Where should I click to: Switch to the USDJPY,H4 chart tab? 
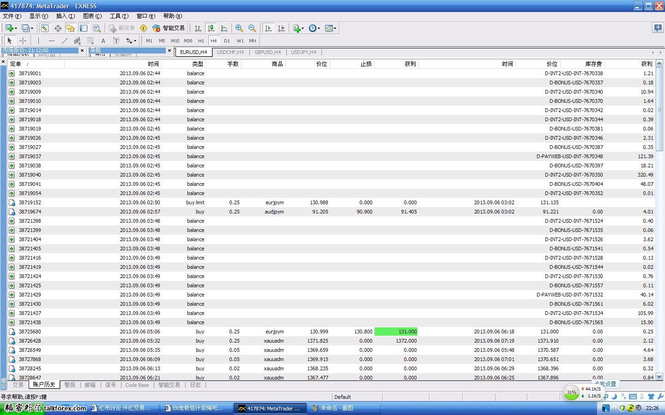click(303, 52)
